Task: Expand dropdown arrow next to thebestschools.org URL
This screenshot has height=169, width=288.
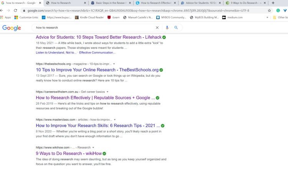Action: pyautogui.click(x=114, y=64)
